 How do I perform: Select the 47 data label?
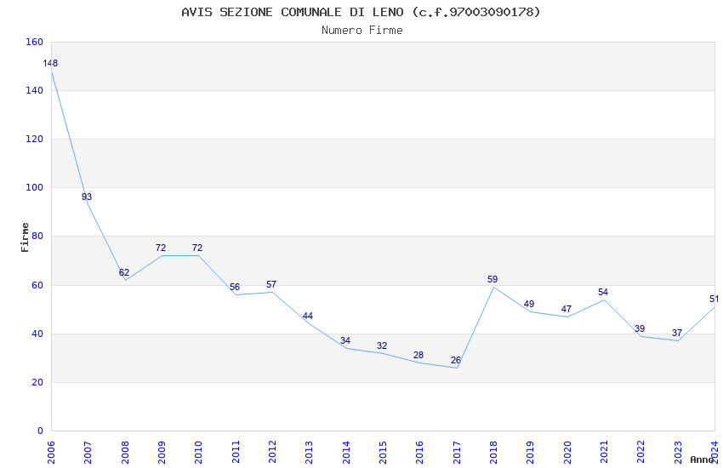566,310
